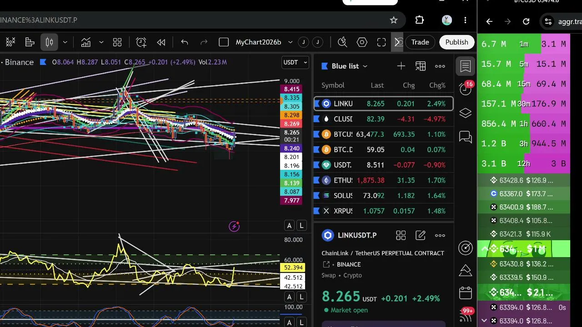
Task: Toggle auto scale A on the price chart
Action: coord(289,225)
